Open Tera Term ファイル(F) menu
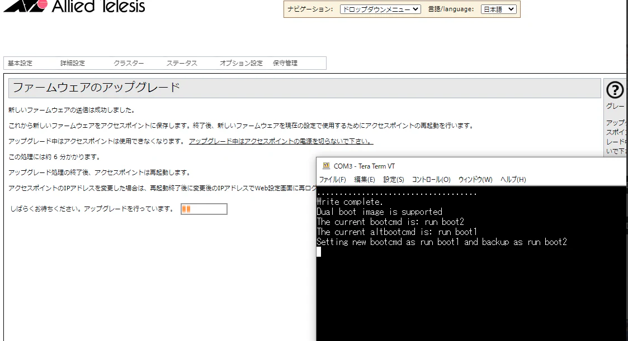The image size is (628, 341). (x=332, y=180)
